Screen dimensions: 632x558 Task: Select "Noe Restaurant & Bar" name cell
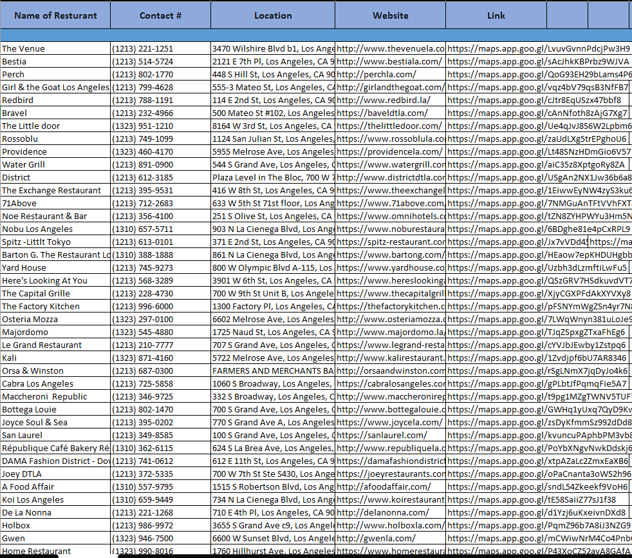coord(55,216)
